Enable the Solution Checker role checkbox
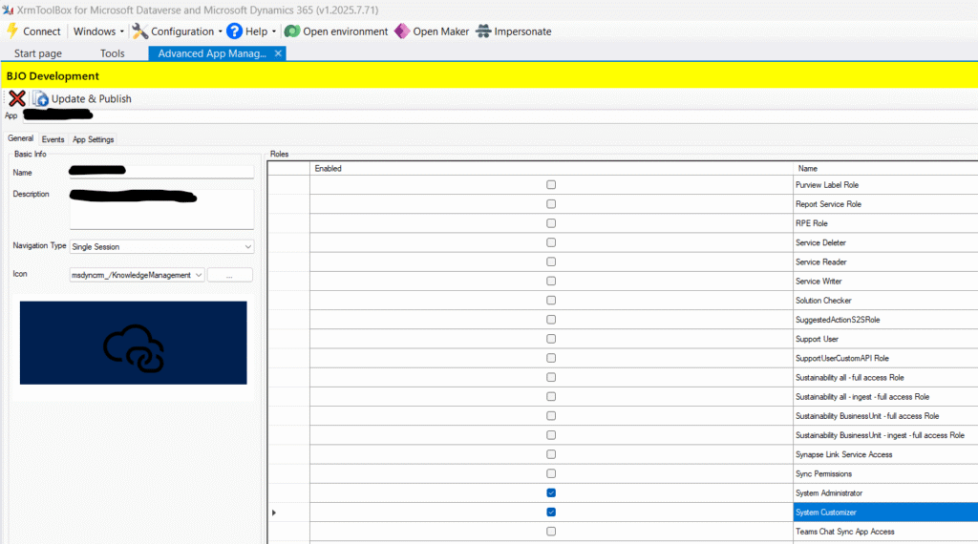The width and height of the screenshot is (978, 544). click(551, 301)
